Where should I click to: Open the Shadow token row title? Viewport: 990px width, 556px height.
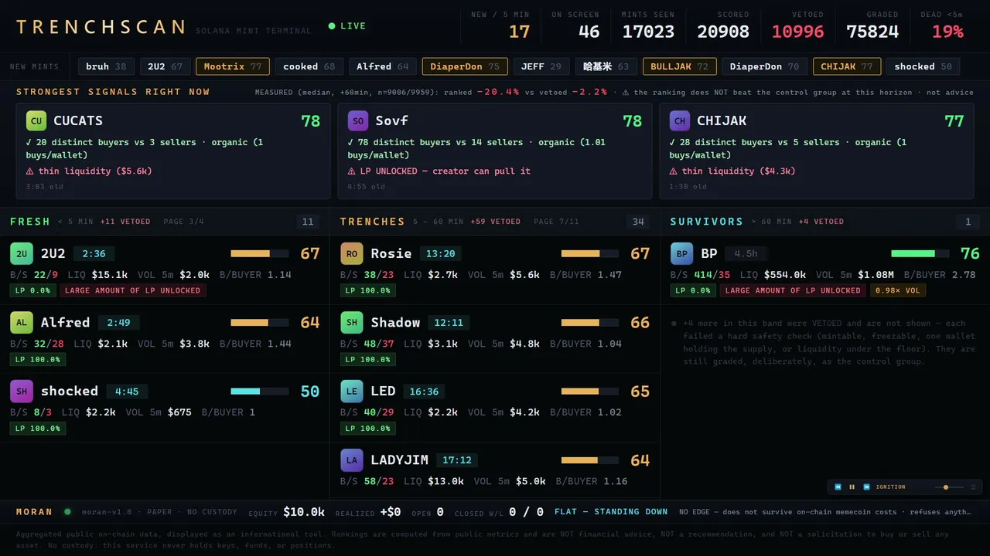point(395,322)
